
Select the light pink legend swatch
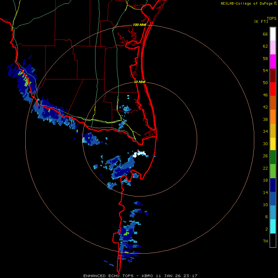tap(273, 48)
